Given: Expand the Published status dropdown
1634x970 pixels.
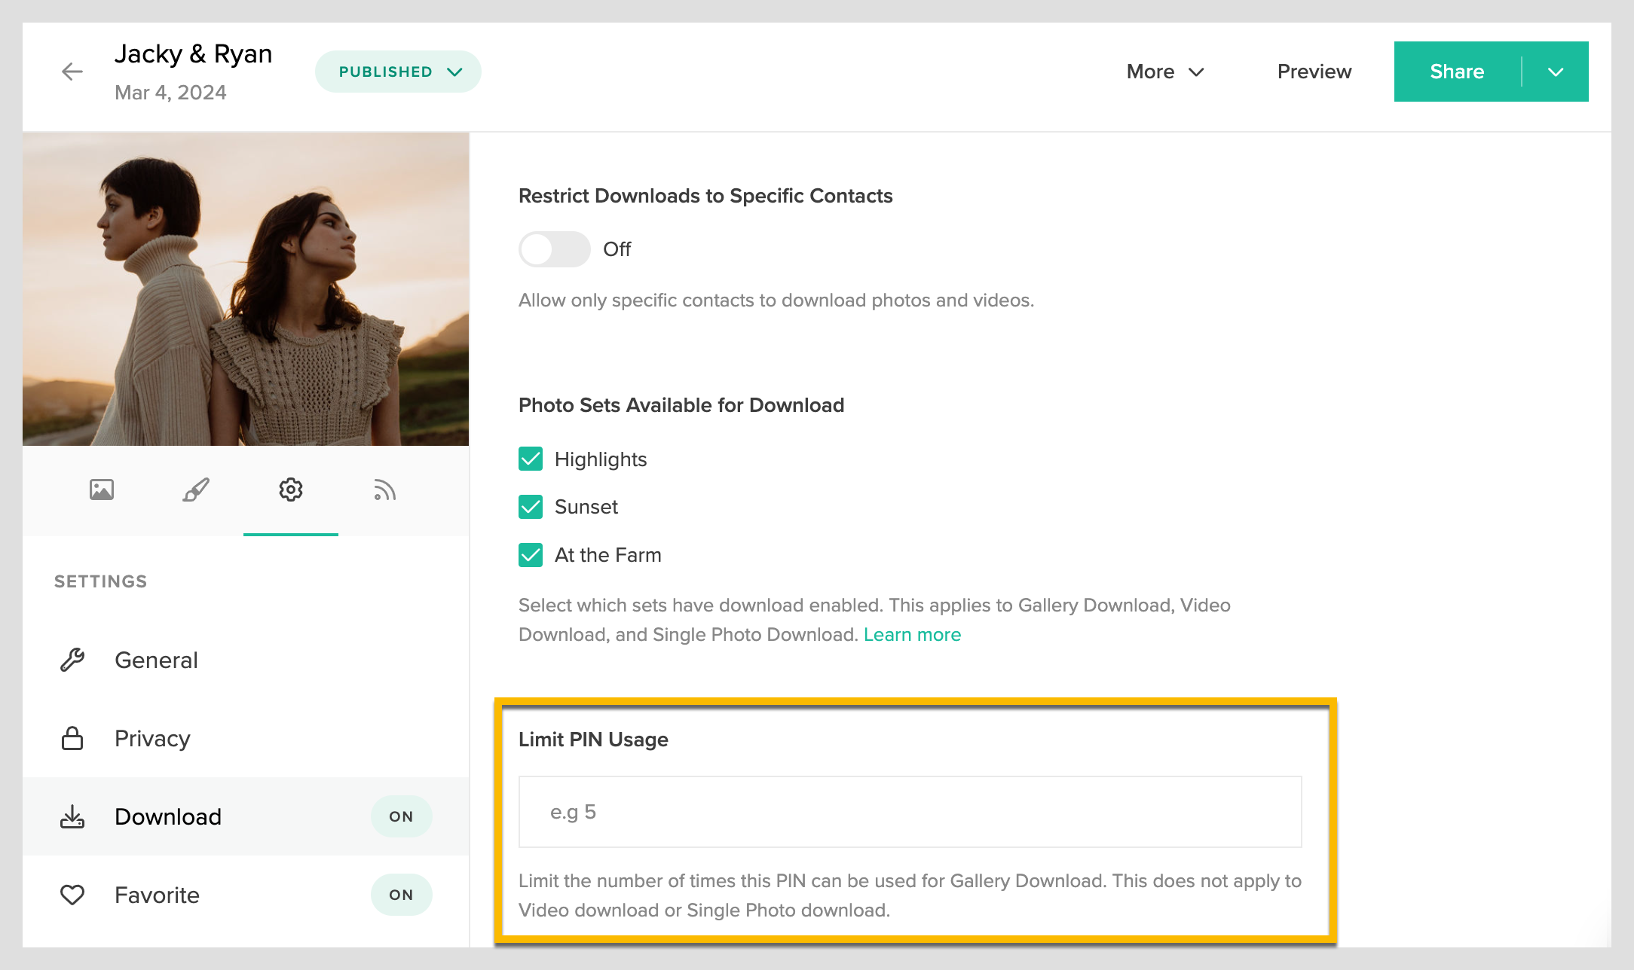Looking at the screenshot, I should pyautogui.click(x=398, y=72).
